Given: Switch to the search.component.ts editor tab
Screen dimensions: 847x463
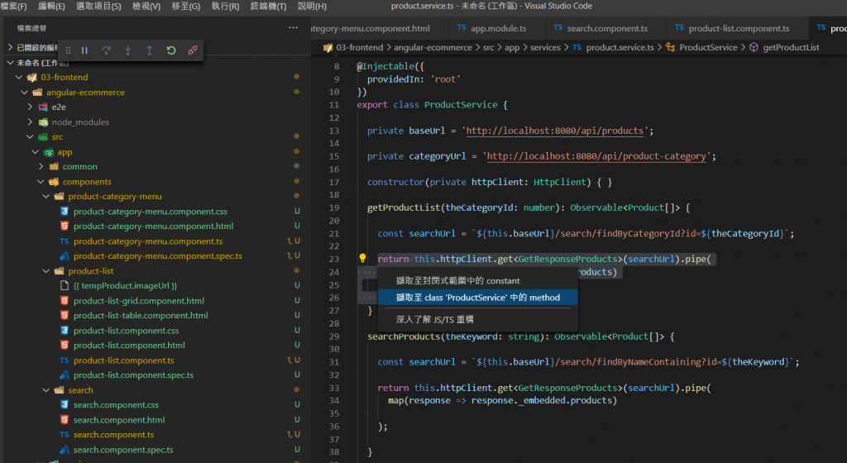Looking at the screenshot, I should click(606, 28).
